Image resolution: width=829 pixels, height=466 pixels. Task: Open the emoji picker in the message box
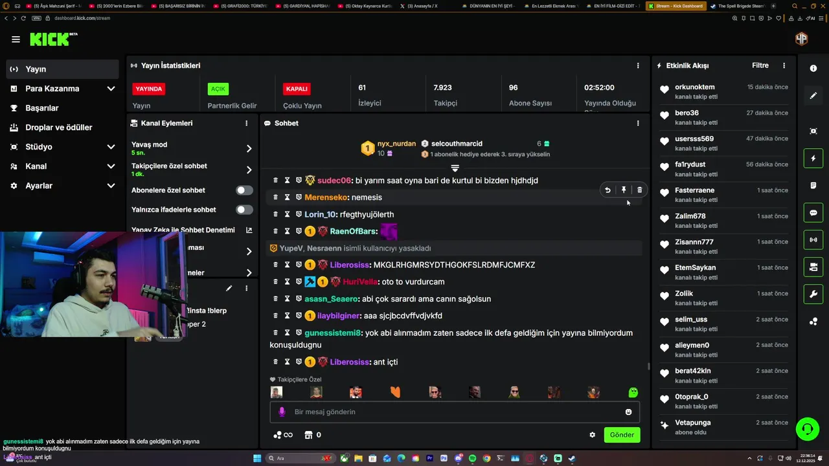coord(628,412)
